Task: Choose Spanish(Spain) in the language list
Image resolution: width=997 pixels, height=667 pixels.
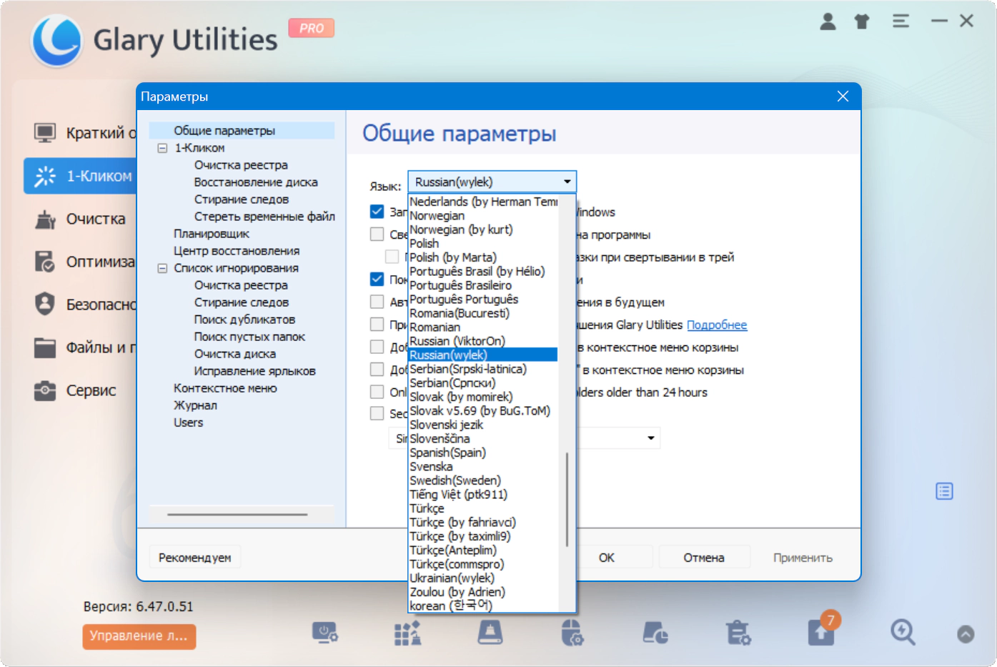Action: pos(447,453)
